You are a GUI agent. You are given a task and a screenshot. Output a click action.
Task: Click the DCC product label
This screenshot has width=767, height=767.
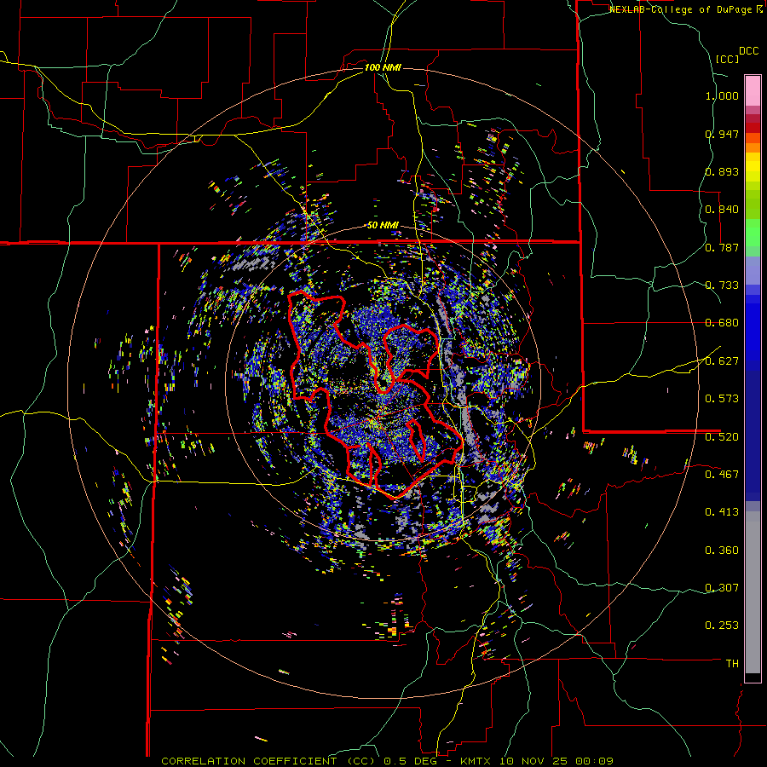(x=749, y=50)
